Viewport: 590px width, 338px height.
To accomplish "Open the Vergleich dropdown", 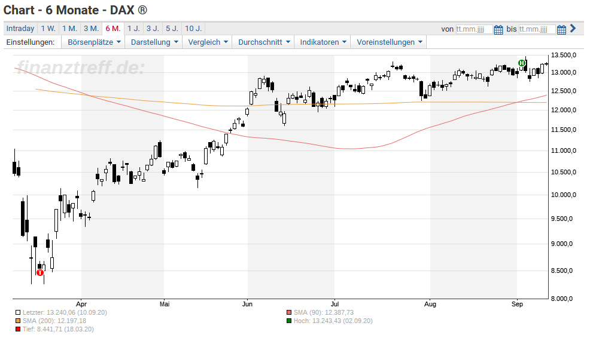I will (208, 42).
